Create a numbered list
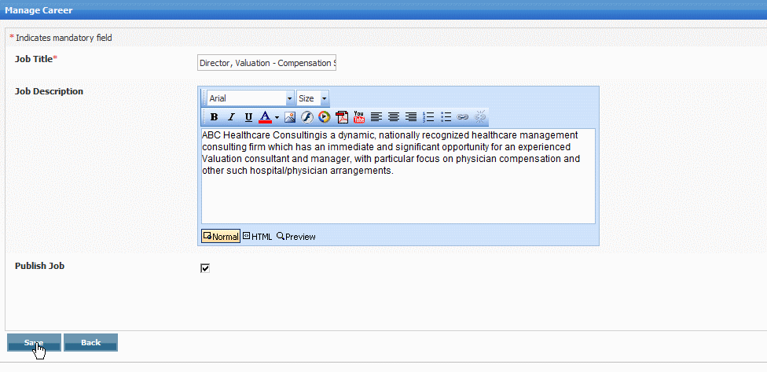767x372 pixels. point(428,117)
